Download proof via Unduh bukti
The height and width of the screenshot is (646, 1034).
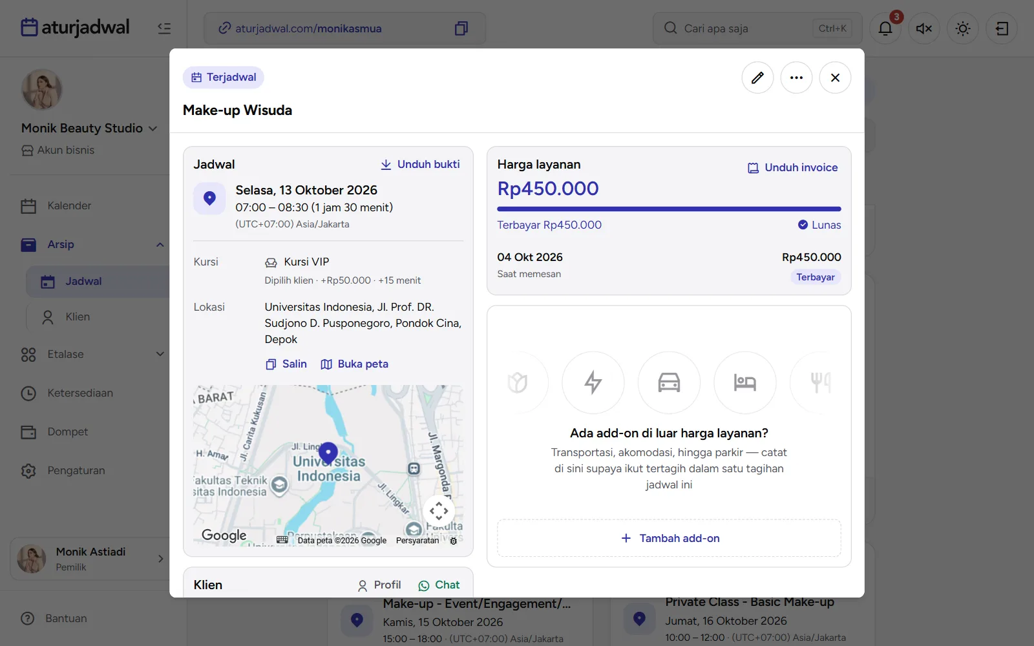pyautogui.click(x=420, y=164)
